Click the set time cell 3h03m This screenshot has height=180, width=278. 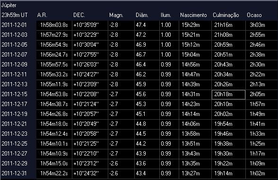pos(262,25)
